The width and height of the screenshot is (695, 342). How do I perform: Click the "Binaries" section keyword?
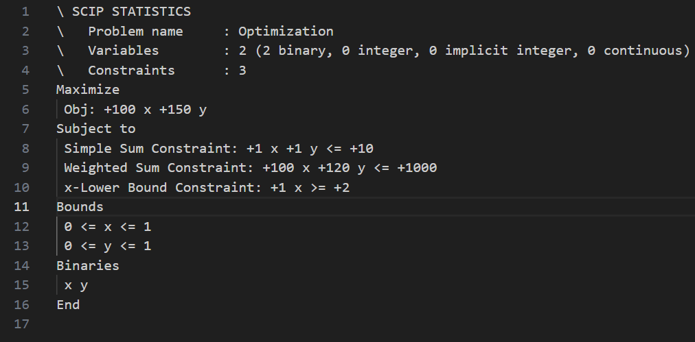[x=88, y=265]
